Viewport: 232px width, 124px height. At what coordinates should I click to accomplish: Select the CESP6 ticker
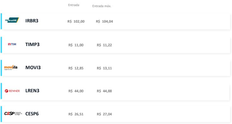pyautogui.click(x=32, y=114)
